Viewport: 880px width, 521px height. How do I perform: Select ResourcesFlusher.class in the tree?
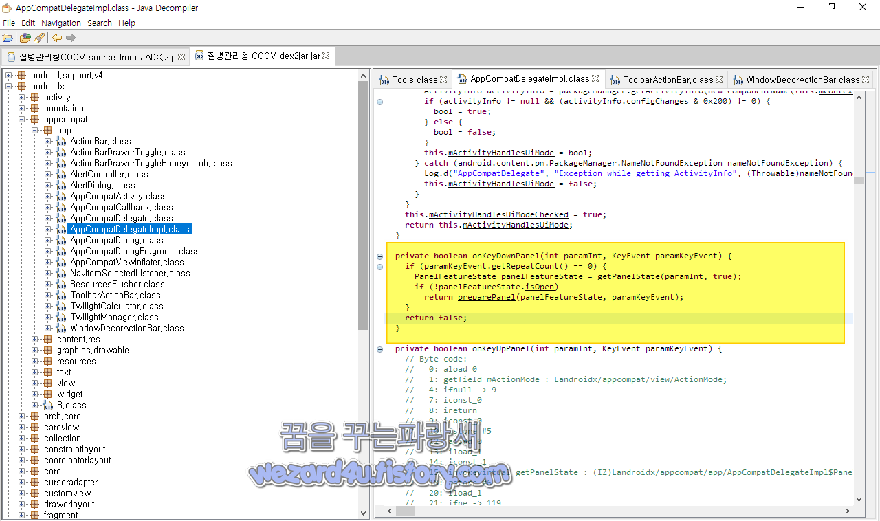point(118,284)
